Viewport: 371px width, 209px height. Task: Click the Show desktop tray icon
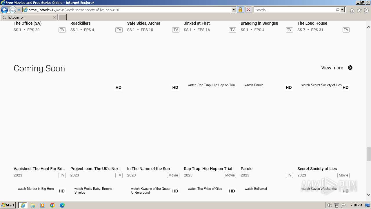coord(368,205)
